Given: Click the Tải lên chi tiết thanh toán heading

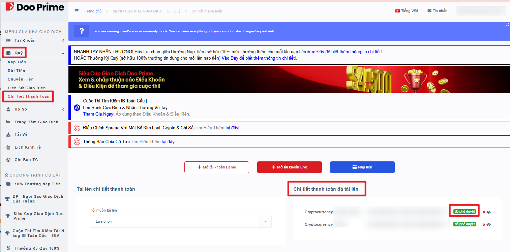Looking at the screenshot, I should click(106, 189).
